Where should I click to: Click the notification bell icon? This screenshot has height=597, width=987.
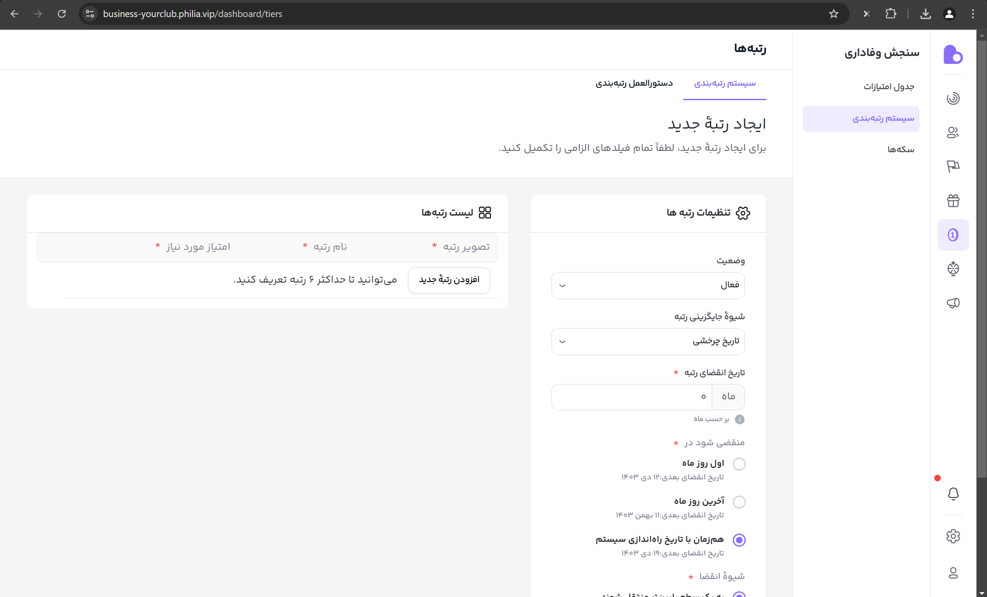tap(953, 494)
